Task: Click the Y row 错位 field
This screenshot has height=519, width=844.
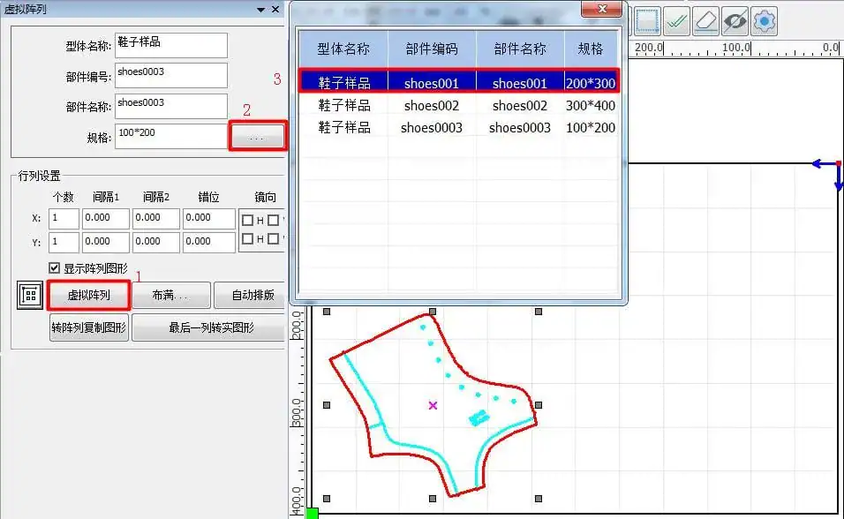Action: (209, 242)
